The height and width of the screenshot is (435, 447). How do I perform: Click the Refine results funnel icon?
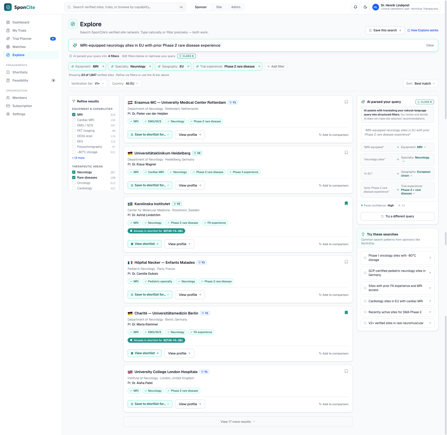point(74,101)
